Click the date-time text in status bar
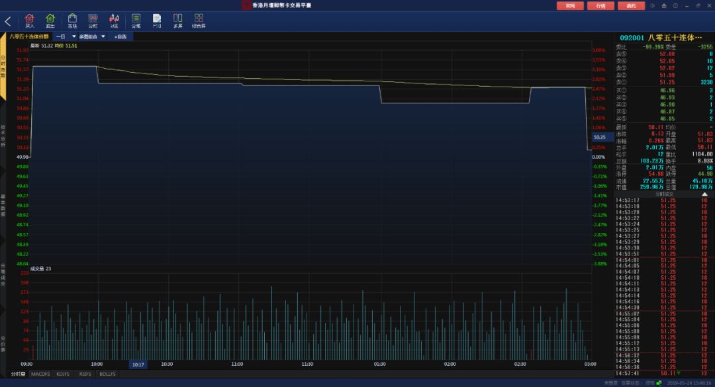Image resolution: width=715 pixels, height=387 pixels. click(689, 383)
